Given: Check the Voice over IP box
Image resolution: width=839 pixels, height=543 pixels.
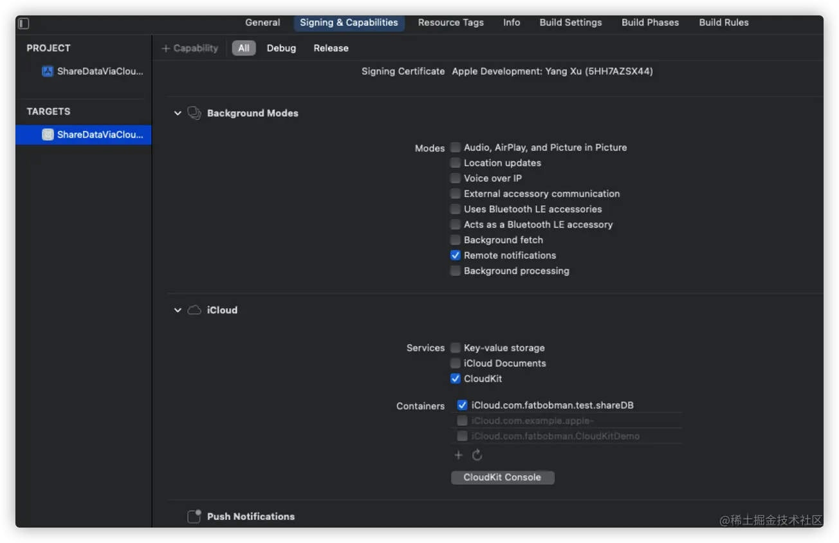Looking at the screenshot, I should tap(456, 178).
